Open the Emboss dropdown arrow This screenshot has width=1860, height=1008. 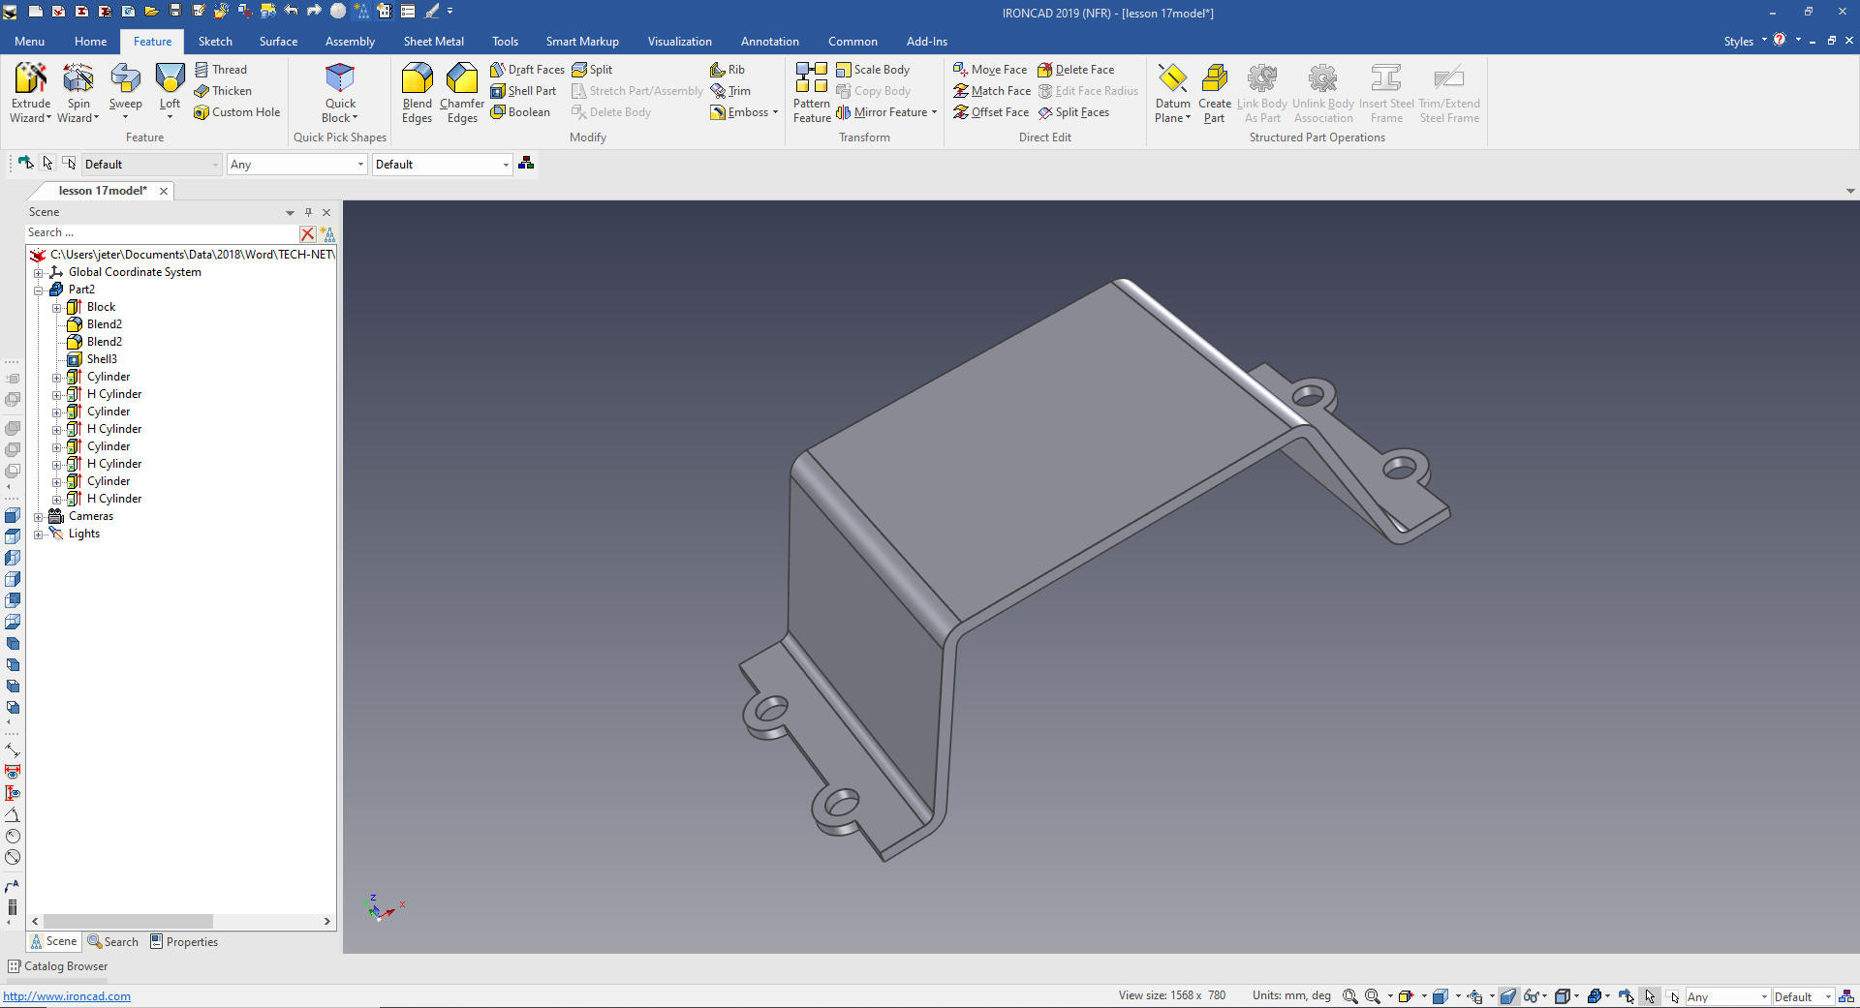coord(775,112)
